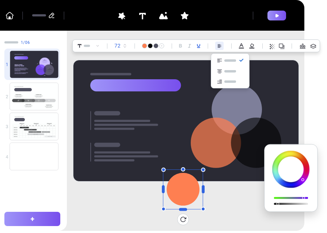Select slide 3 thumbnail in the sidebar
Image resolution: width=327 pixels, height=233 pixels.
(34, 126)
